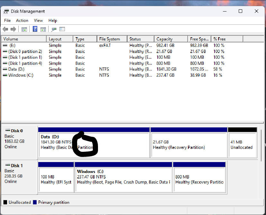The height and width of the screenshot is (215, 266).
Task: Sort by the Capacity column header
Action: click(x=171, y=39)
